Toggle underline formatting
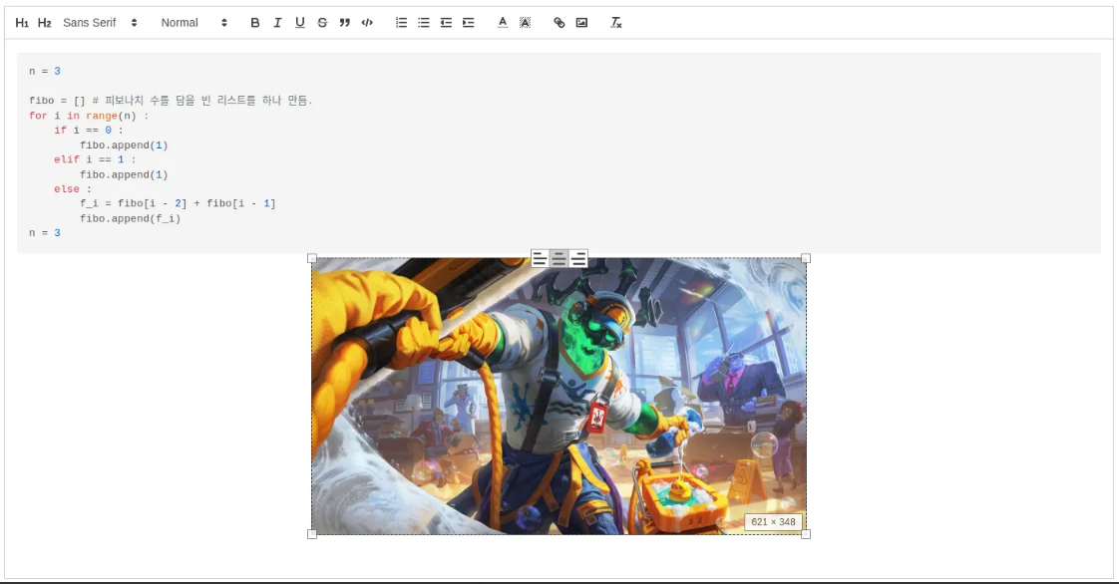This screenshot has height=584, width=1119. [x=300, y=23]
